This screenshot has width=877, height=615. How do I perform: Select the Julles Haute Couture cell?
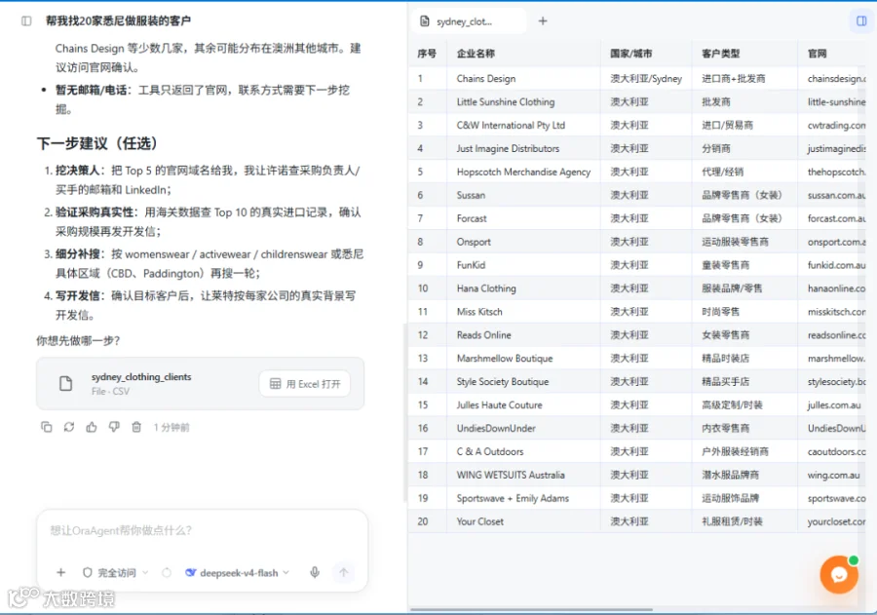[x=523, y=404]
